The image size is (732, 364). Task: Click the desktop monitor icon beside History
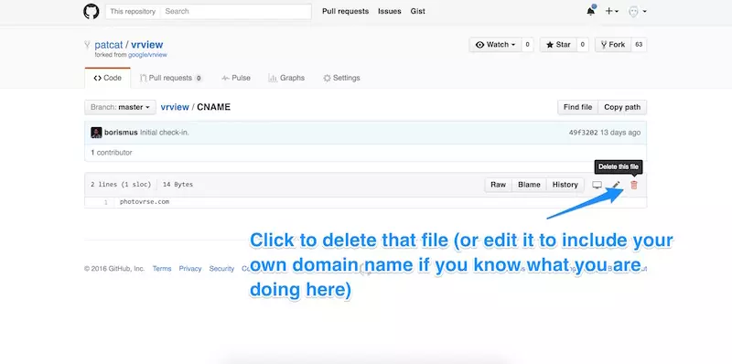tap(597, 185)
